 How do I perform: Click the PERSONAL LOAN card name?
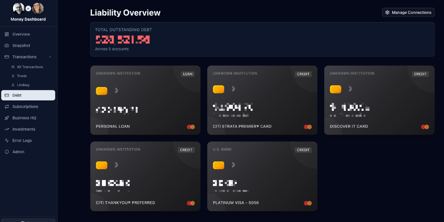point(113,126)
